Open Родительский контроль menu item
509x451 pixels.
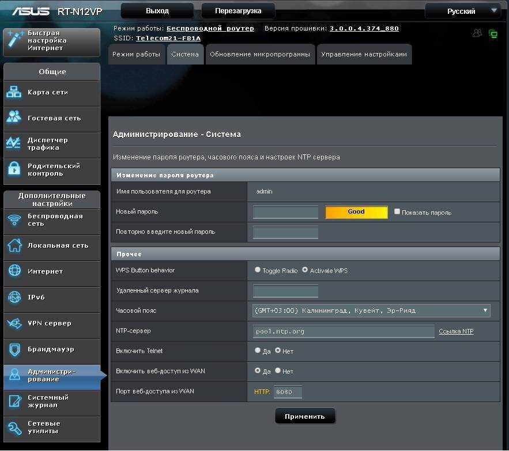pyautogui.click(x=52, y=170)
